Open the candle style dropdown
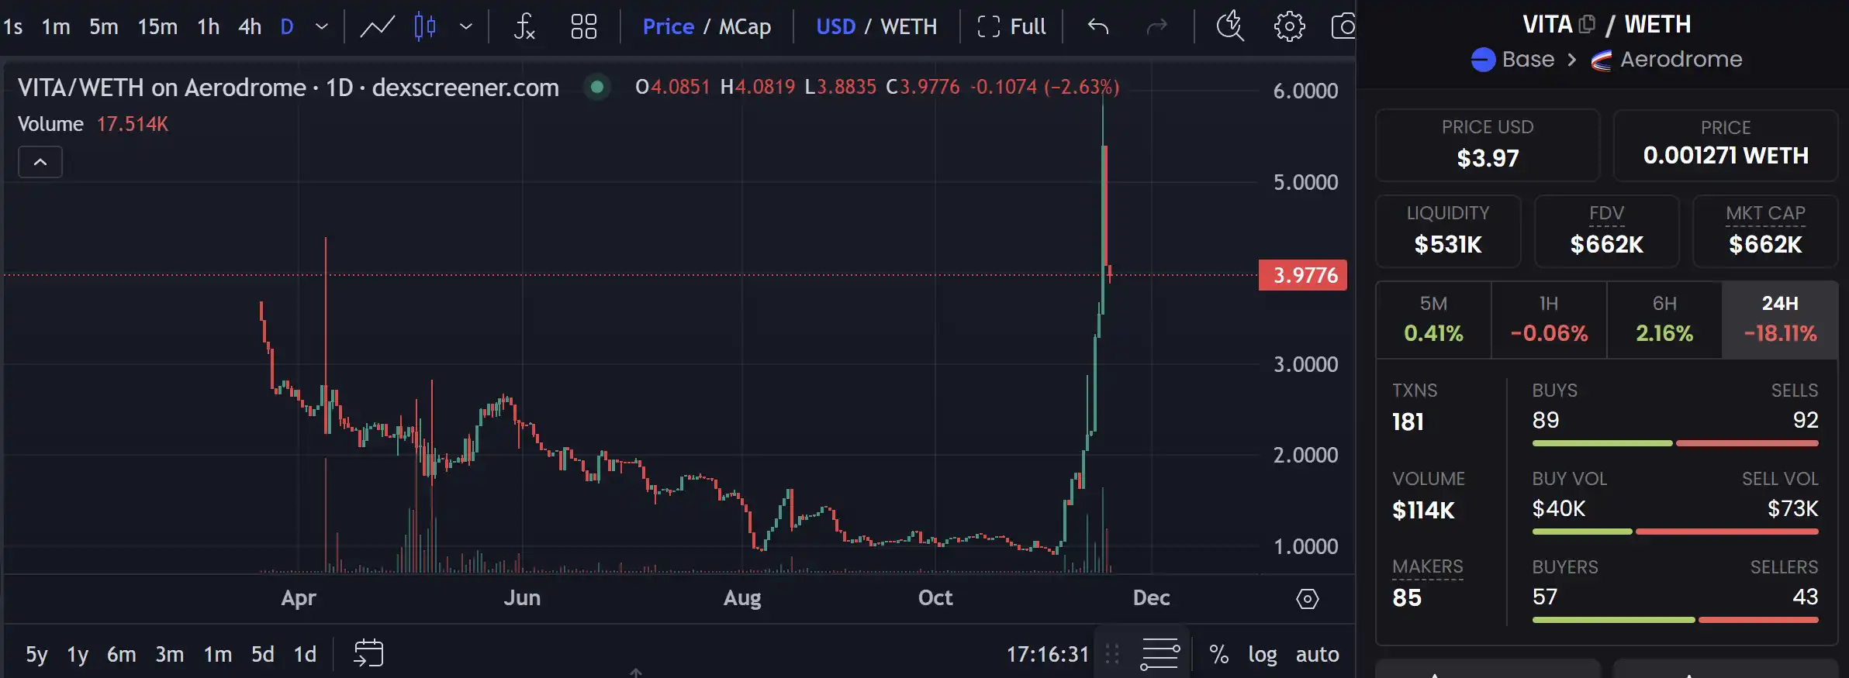This screenshot has width=1849, height=678. [466, 26]
